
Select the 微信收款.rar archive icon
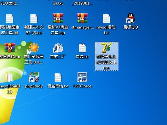(10, 48)
